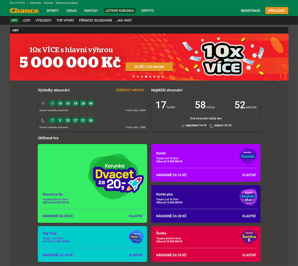
Task: Open the Pobočky link
Action: (48, 3)
